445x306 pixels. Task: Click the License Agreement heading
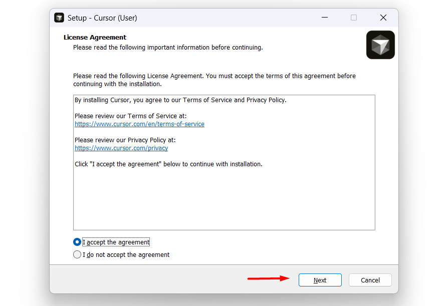[x=94, y=37]
